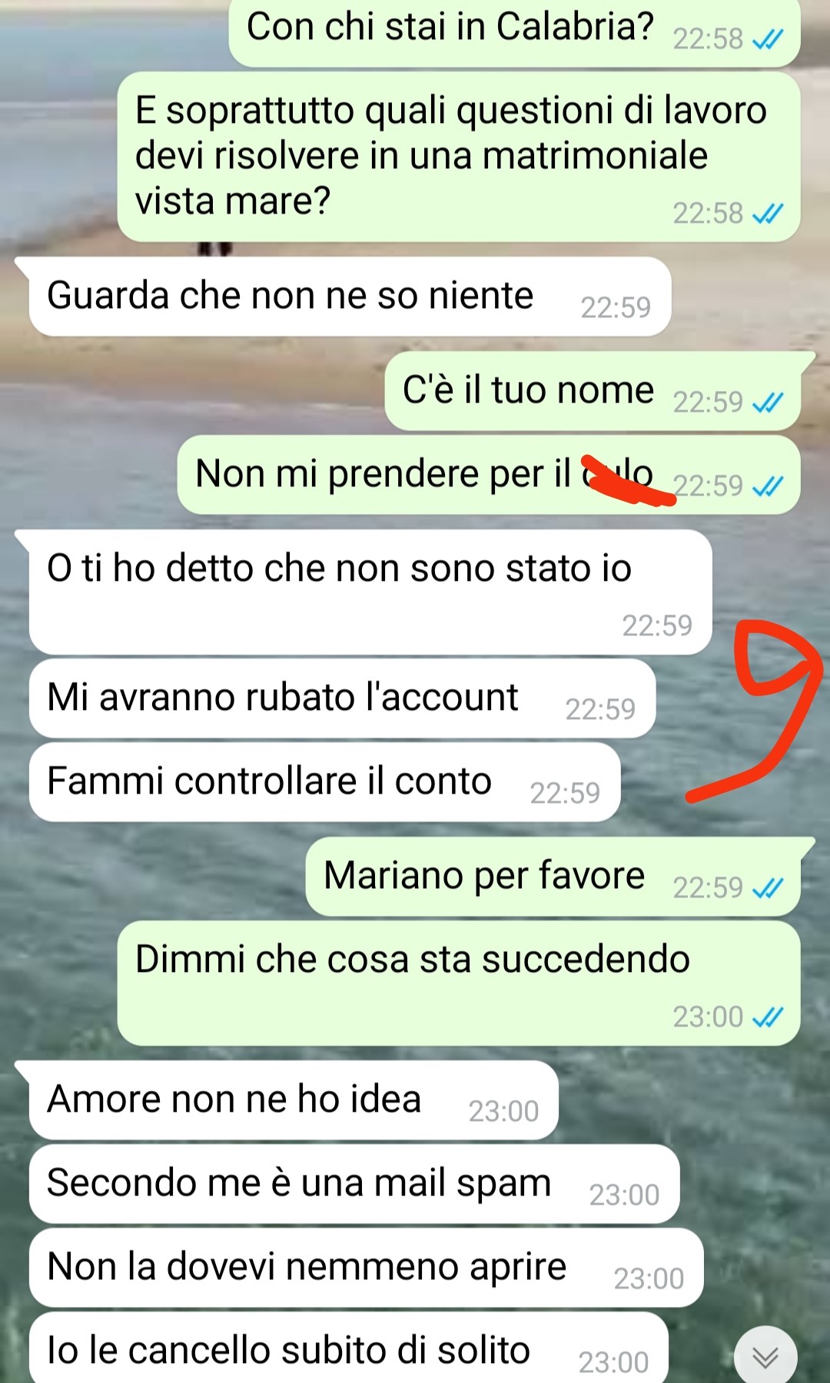Screen dimensions: 830x1383
Task: Tap the scroll-to-bottom double chevron button
Action: coord(765,1357)
